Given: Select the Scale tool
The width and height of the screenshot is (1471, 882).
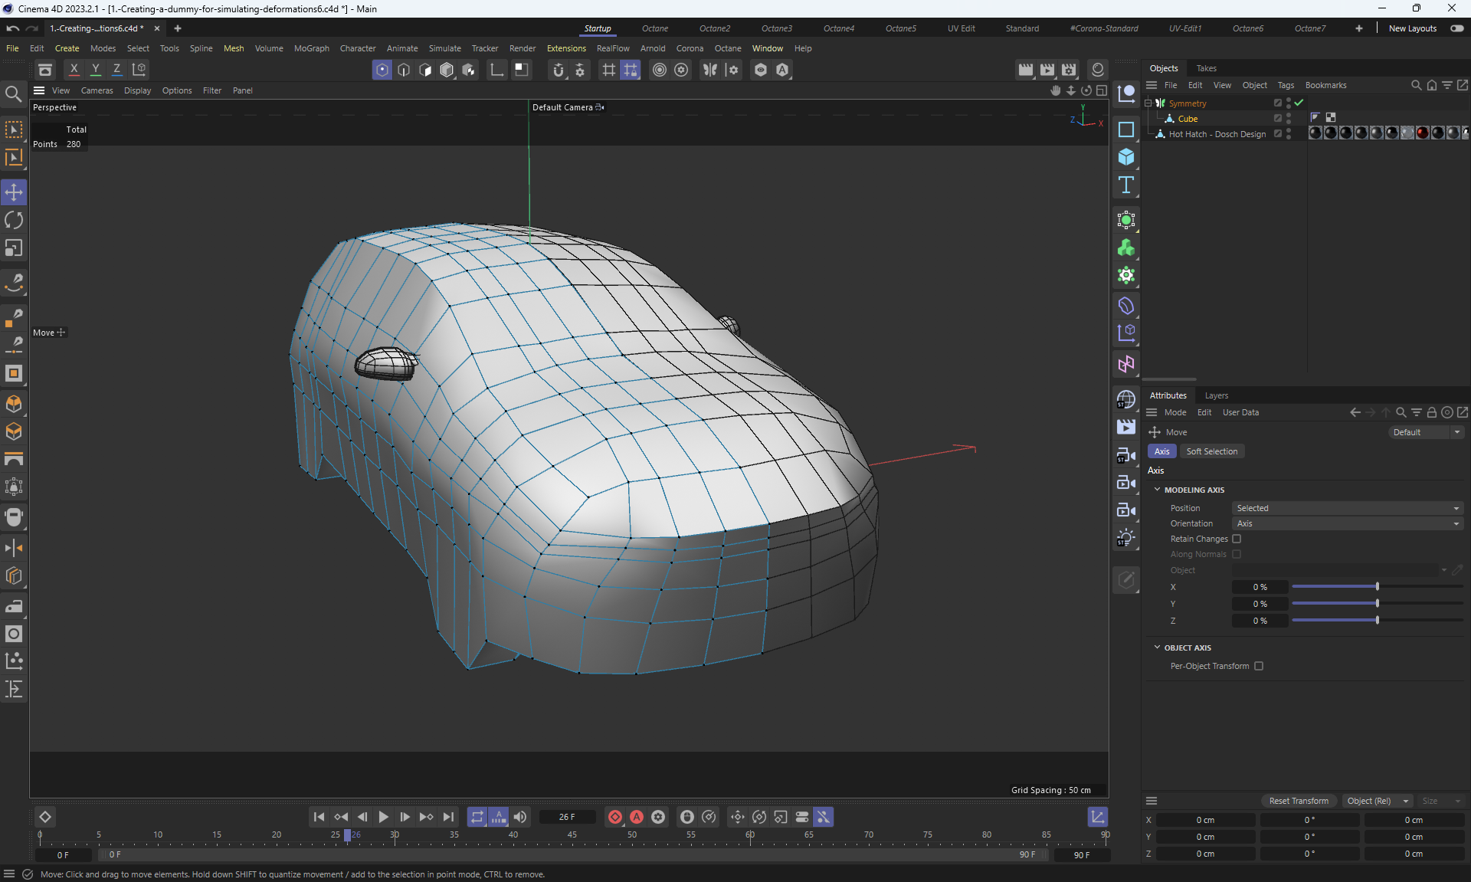Looking at the screenshot, I should [x=14, y=248].
